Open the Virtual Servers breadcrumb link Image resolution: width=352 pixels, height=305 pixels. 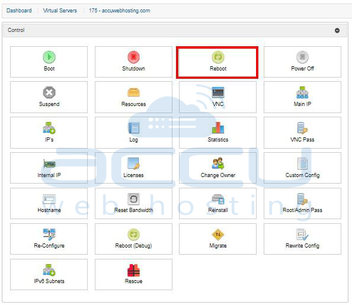[60, 11]
